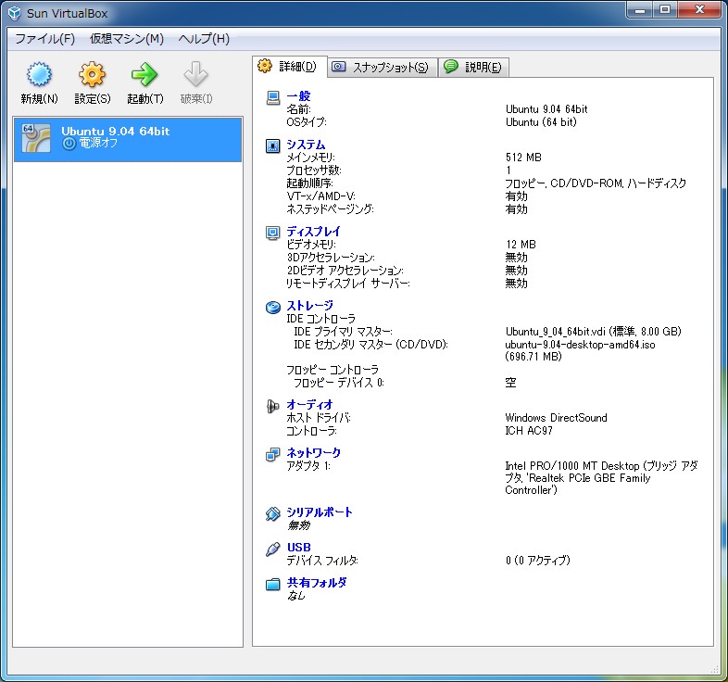Click the 無効 text under シリアルポート
Viewport: 728px width, 682px height.
[x=298, y=525]
